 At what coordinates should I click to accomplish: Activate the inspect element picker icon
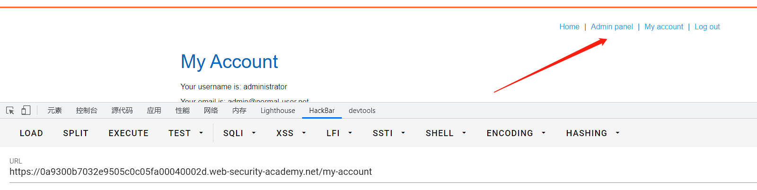pos(10,111)
